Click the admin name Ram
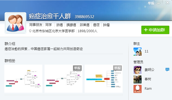The image size is (172, 100). 148,89
